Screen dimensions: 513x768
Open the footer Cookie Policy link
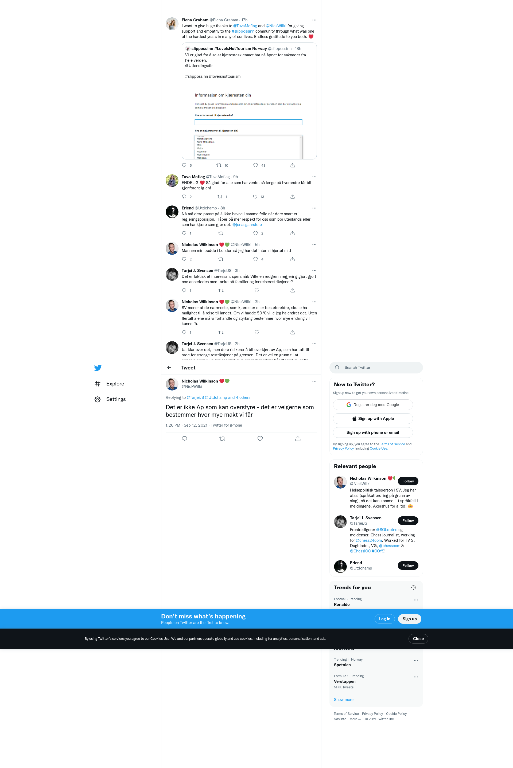click(x=396, y=714)
